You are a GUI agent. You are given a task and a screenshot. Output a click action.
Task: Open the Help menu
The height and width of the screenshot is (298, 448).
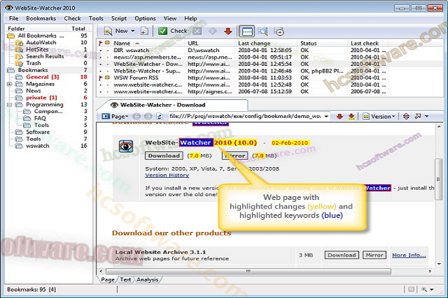[190, 19]
